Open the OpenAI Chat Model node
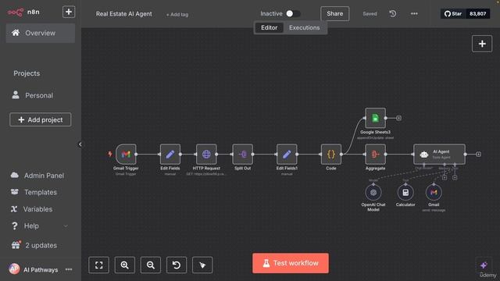The image size is (500, 281). (x=373, y=193)
